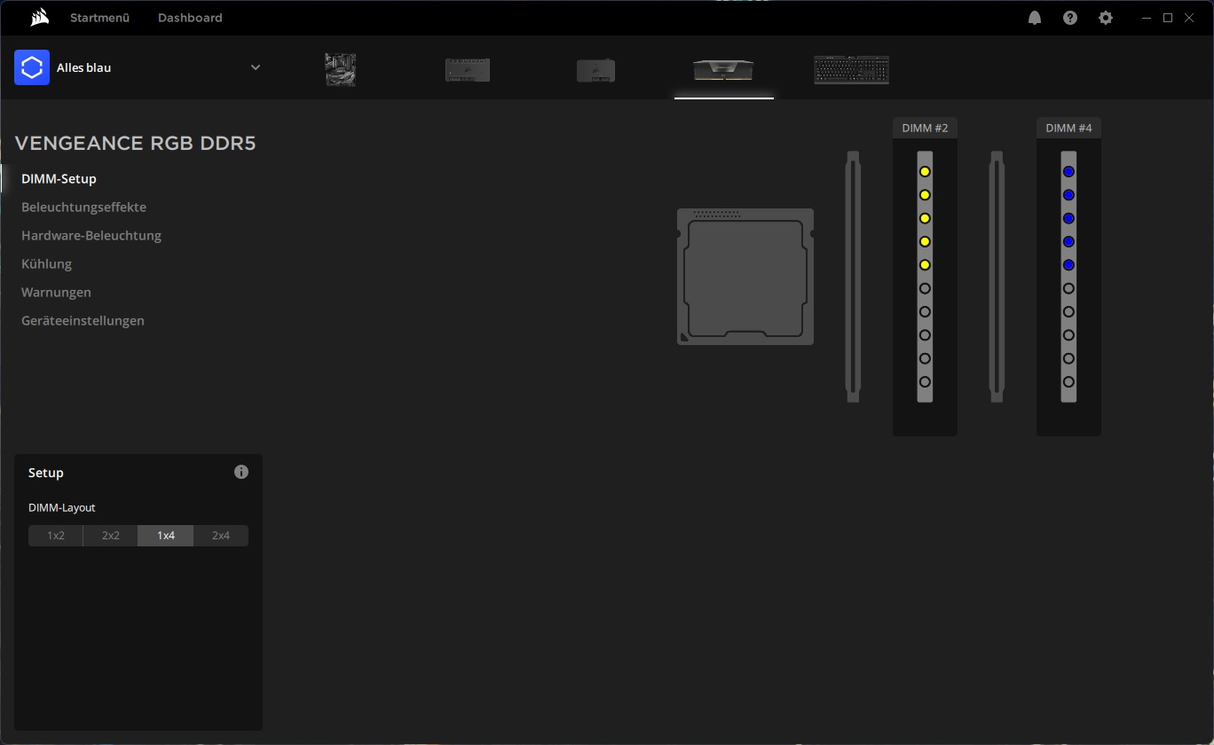Viewport: 1214px width, 745px height.
Task: Choose the 1x2 DIMM layout
Action: 56,536
